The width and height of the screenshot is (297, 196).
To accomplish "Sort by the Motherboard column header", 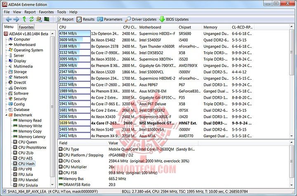I will pos(158,27).
